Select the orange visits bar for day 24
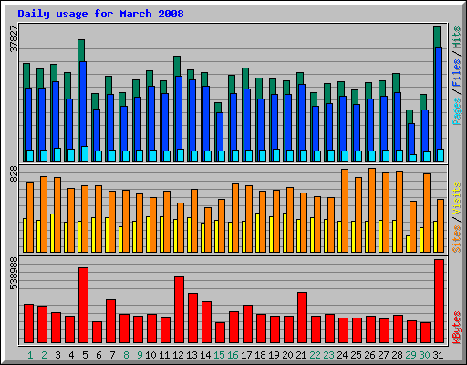Image resolution: width=467 pixels, height=365 pixels. click(345, 211)
